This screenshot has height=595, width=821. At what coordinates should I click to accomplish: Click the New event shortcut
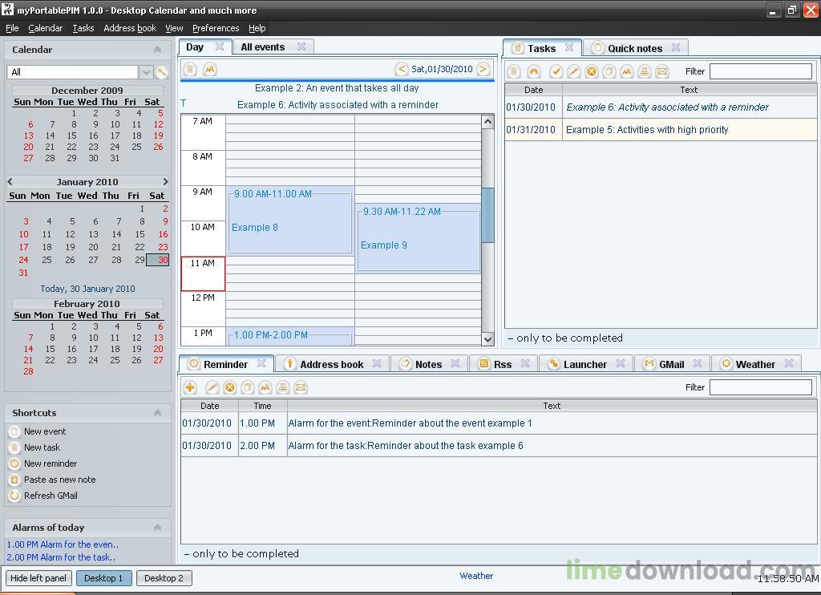click(45, 431)
